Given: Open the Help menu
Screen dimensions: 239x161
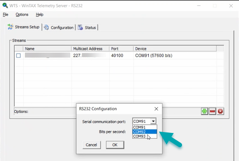Looking at the screenshot, I should [x=40, y=15].
